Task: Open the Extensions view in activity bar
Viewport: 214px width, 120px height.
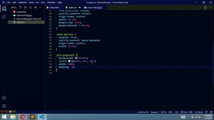Action: [4, 17]
